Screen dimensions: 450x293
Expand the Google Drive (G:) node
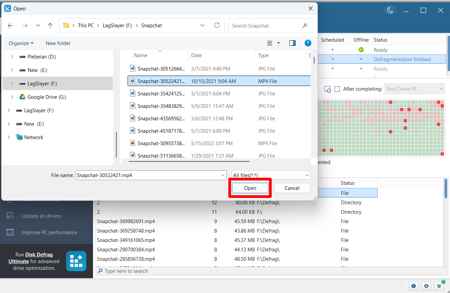[x=12, y=97]
